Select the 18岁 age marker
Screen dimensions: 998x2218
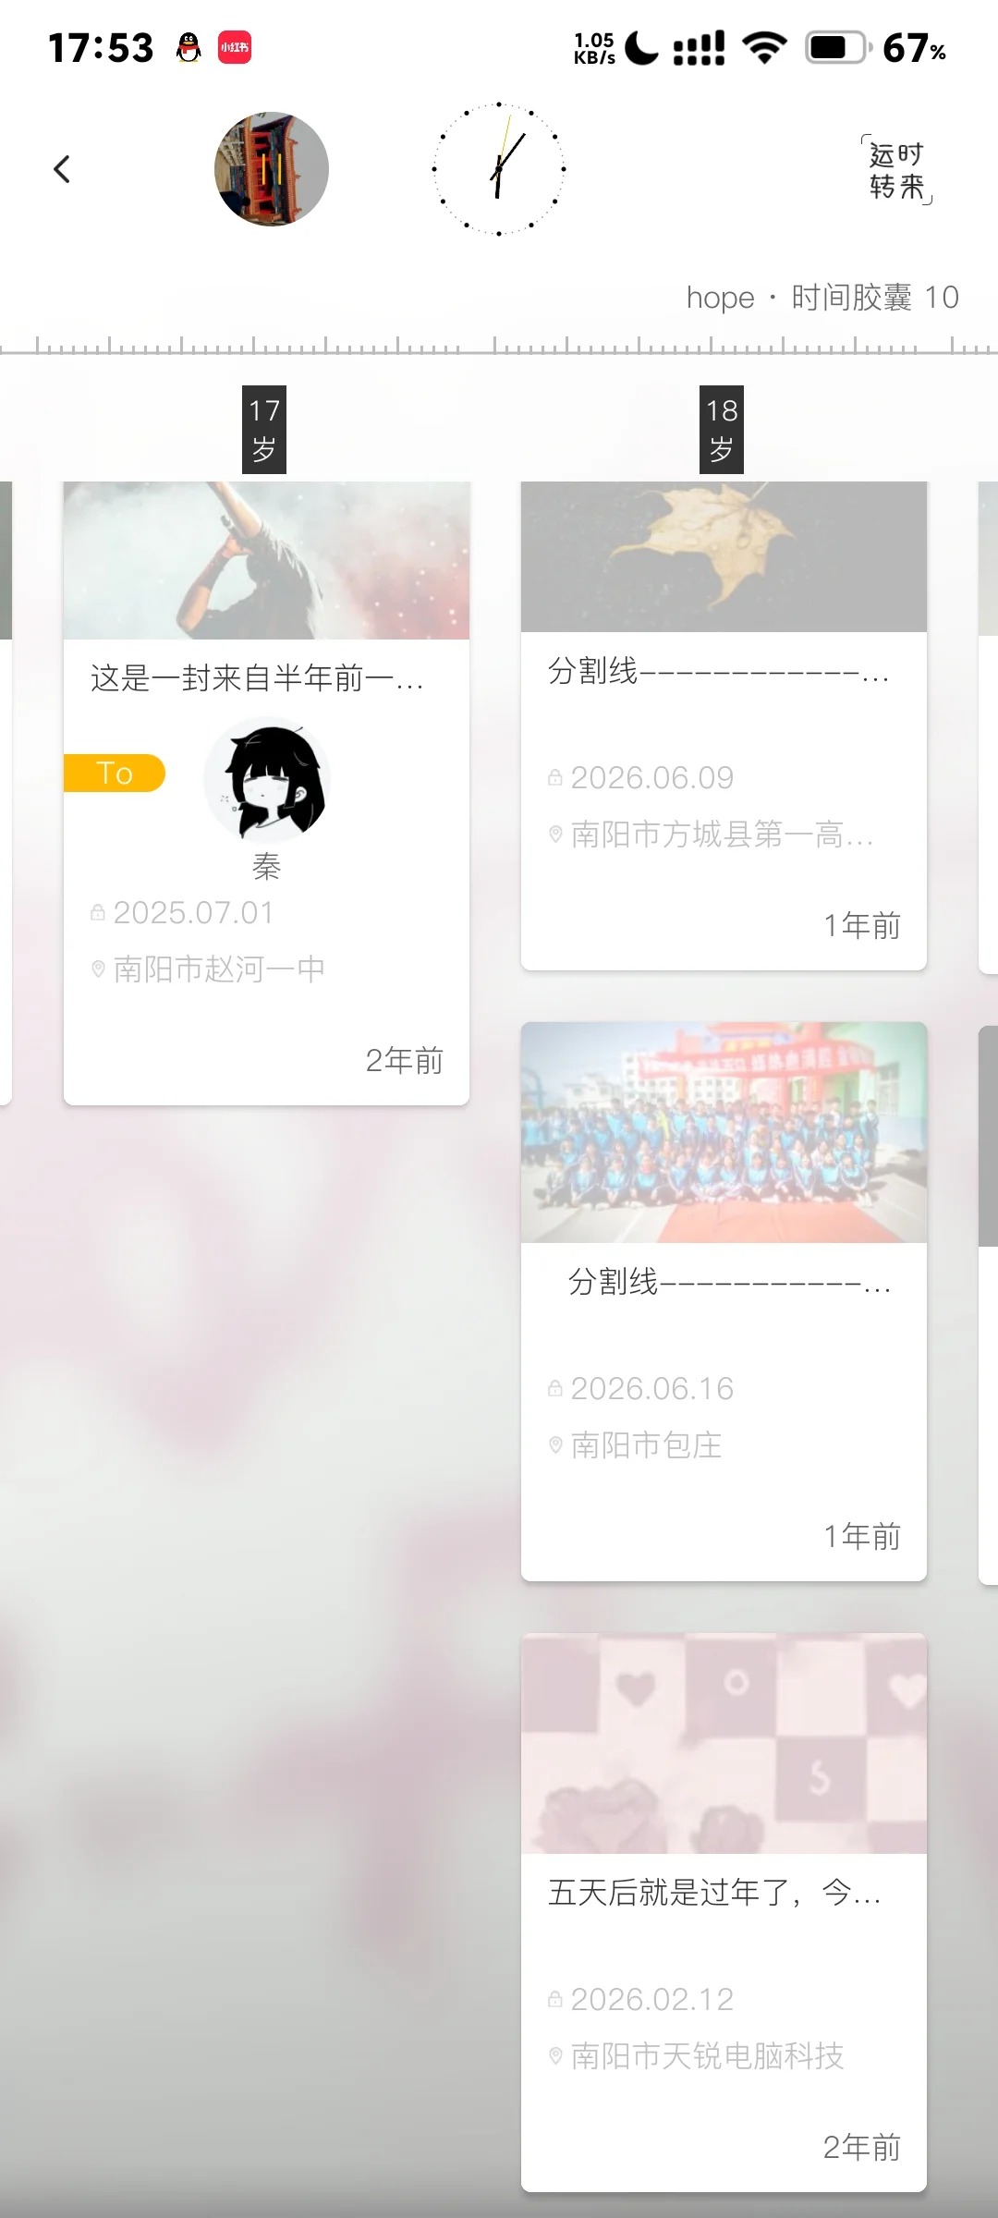point(722,430)
